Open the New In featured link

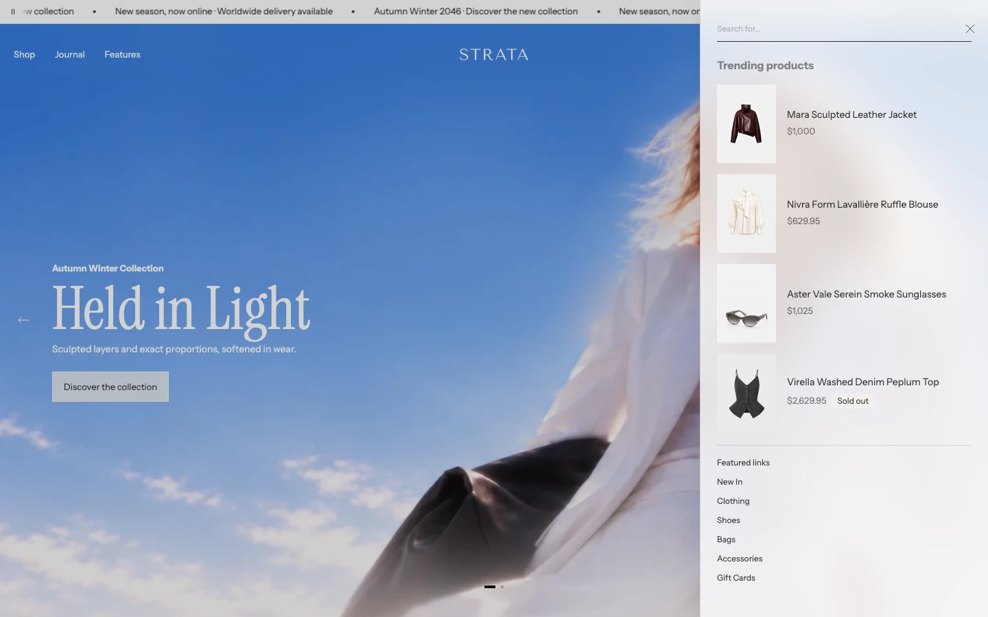coord(729,482)
